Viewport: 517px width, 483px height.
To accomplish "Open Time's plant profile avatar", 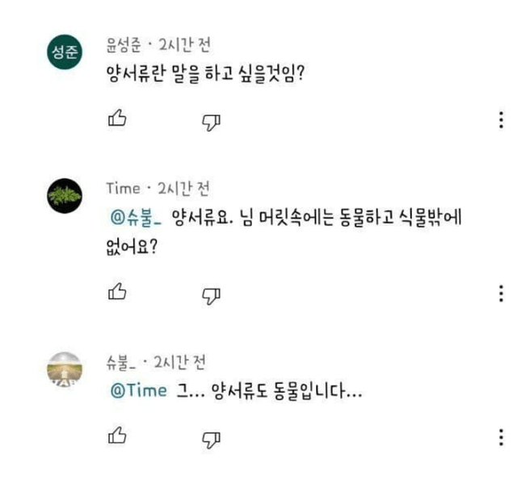I will tap(65, 195).
